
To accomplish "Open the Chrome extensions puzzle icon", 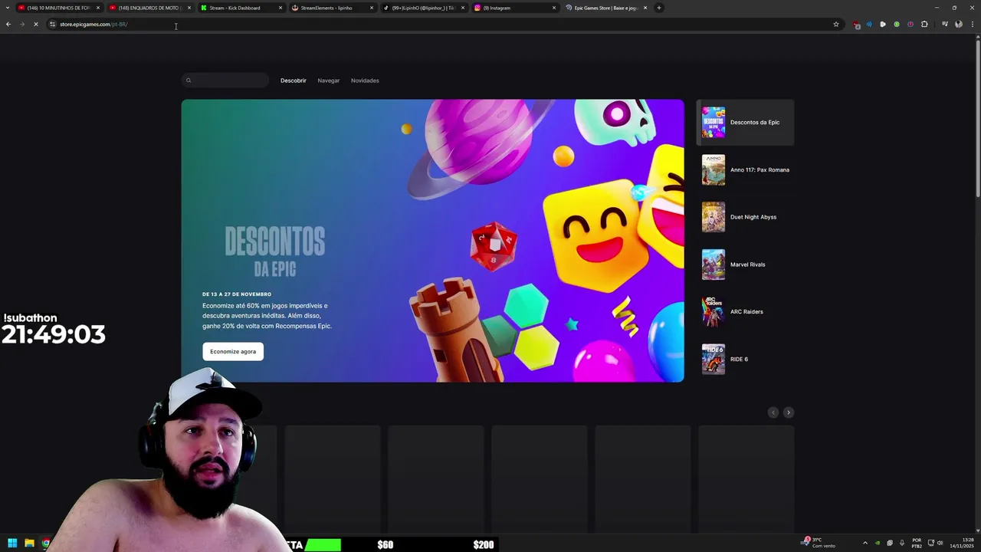I will point(924,24).
